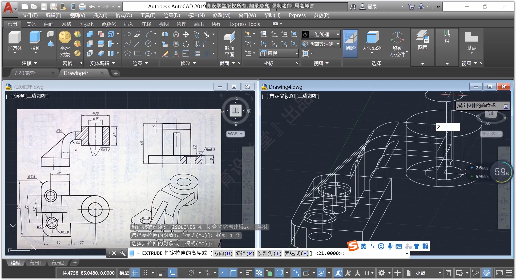Toggle transparency checker icon in status bar
The image size is (516, 280).
pyautogui.click(x=259, y=273)
